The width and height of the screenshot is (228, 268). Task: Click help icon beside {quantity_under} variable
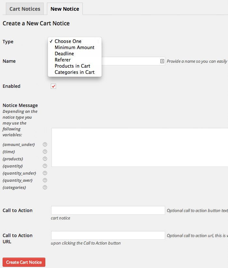[45, 173]
